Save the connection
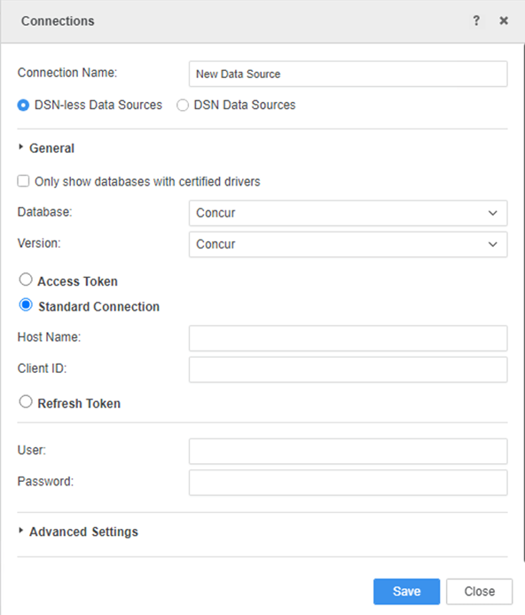 point(406,591)
